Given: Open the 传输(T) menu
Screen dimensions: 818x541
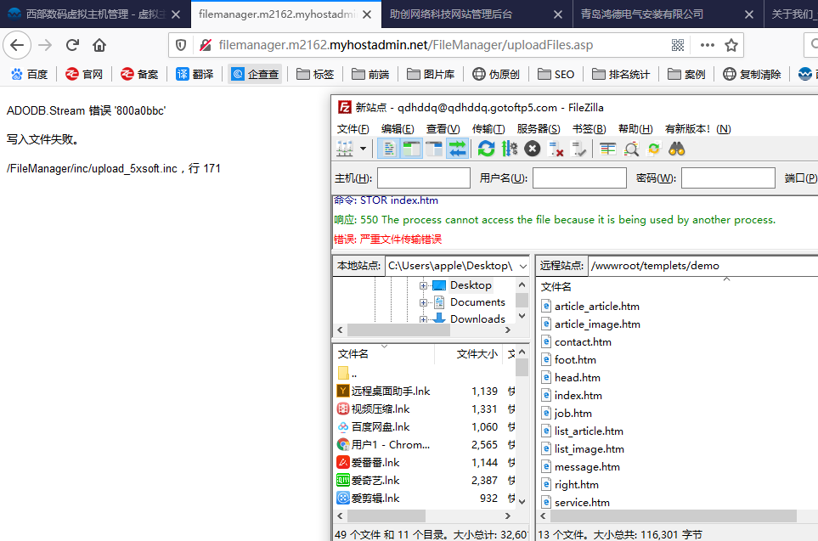Looking at the screenshot, I should 488,129.
